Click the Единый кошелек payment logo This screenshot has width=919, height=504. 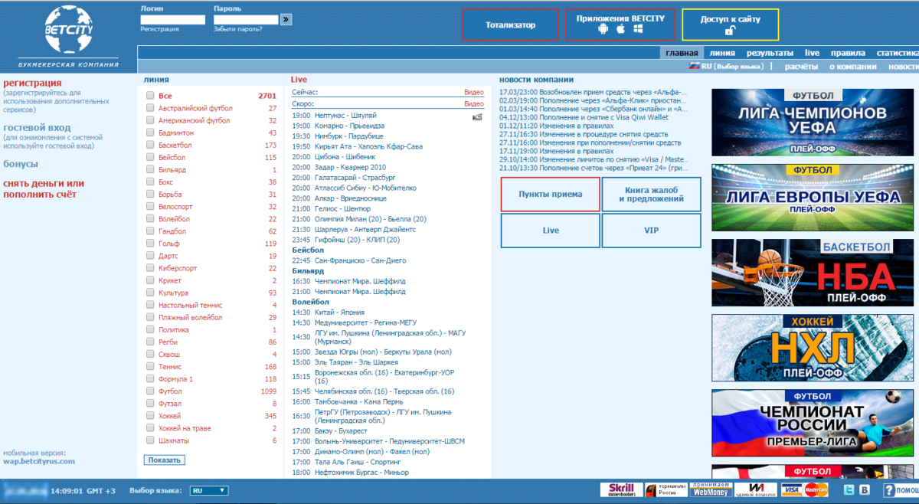[x=757, y=489]
